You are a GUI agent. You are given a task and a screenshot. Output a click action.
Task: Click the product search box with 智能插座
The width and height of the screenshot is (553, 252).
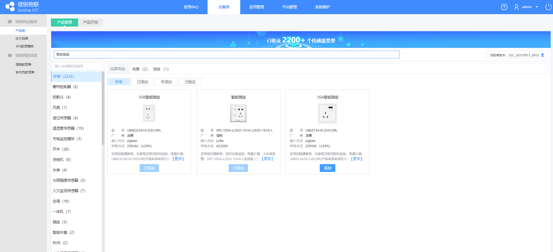227,54
